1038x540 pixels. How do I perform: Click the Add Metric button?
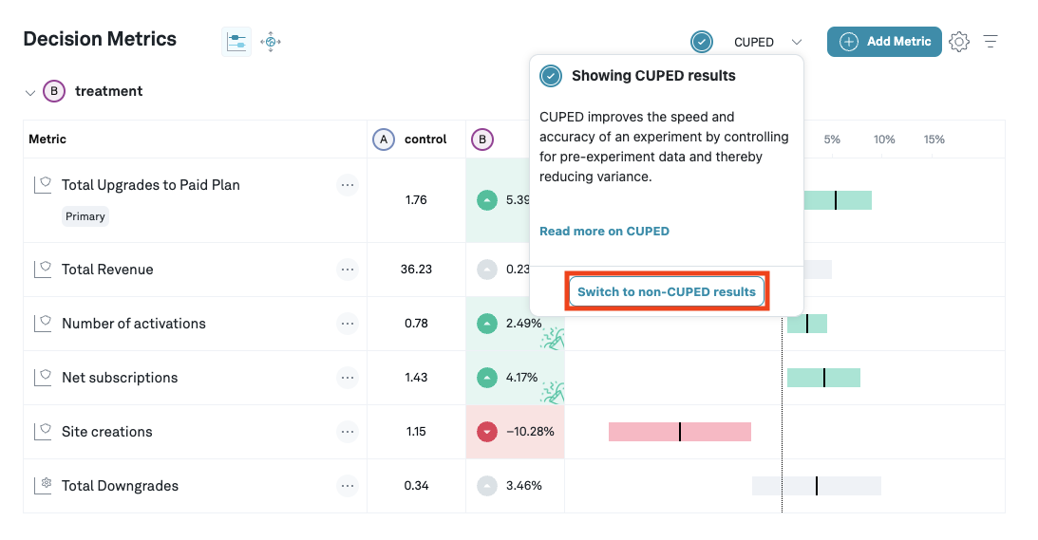(x=884, y=42)
